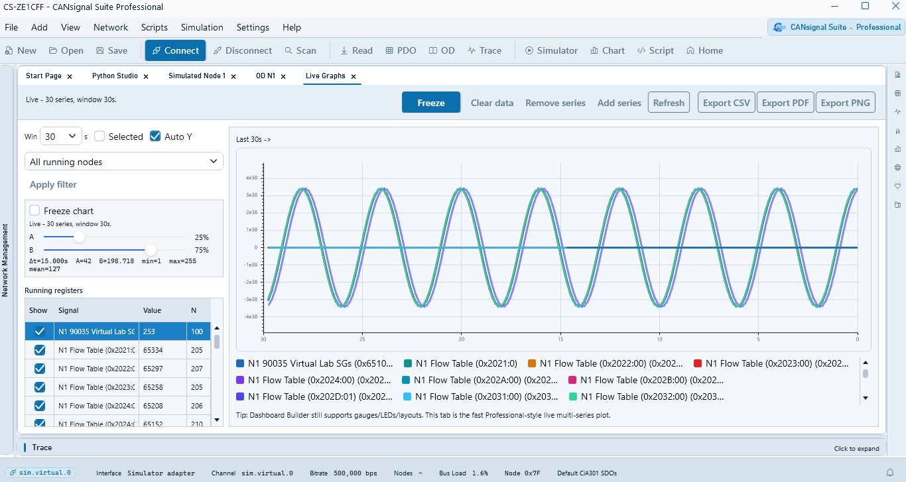Click the sim.virtual.0 connection badge
This screenshot has width=906, height=482.
click(x=41, y=473)
